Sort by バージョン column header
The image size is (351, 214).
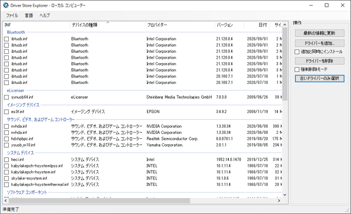tap(229, 25)
